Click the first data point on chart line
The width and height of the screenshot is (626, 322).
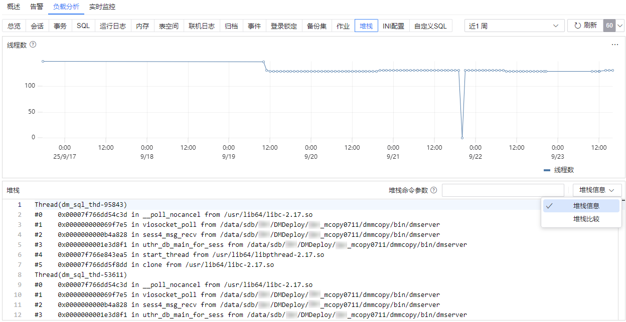click(43, 61)
